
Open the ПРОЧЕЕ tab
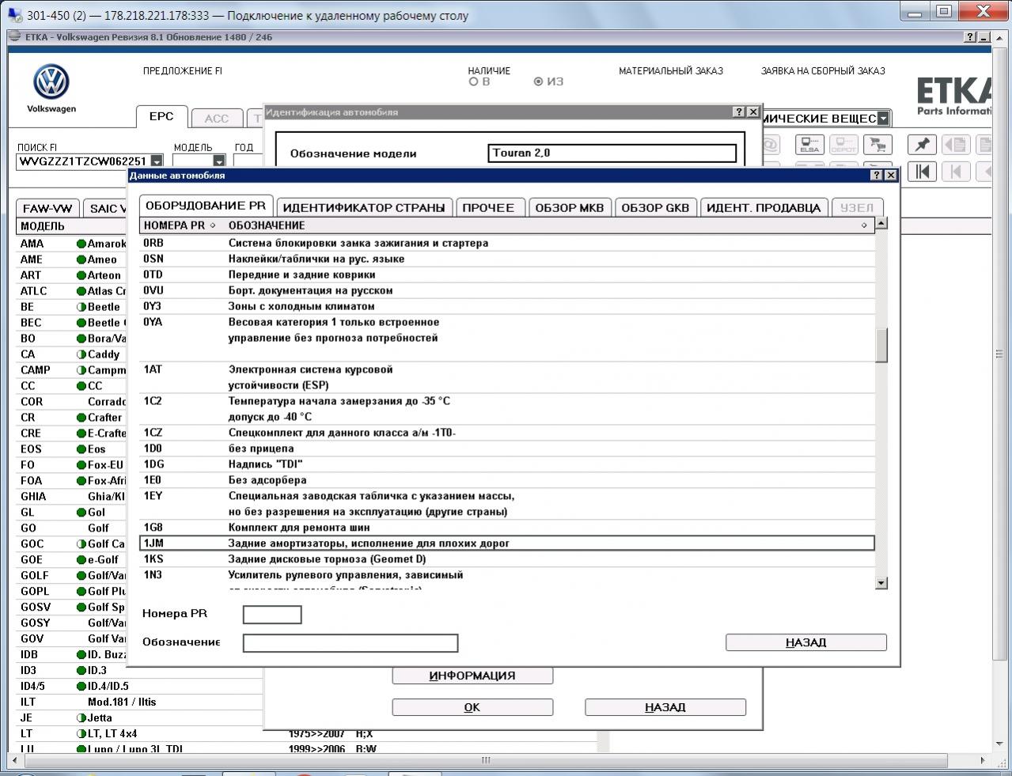tap(489, 207)
